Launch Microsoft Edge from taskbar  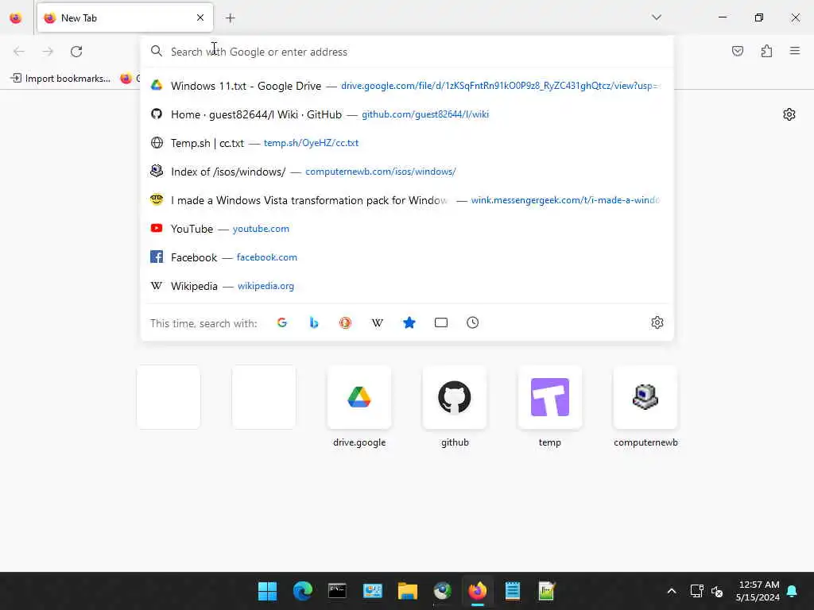pyautogui.click(x=303, y=591)
